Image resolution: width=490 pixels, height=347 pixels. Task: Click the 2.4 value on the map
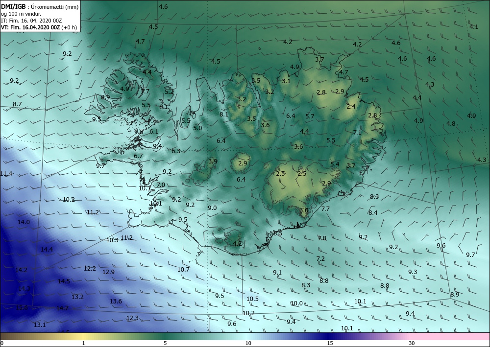click(x=351, y=106)
